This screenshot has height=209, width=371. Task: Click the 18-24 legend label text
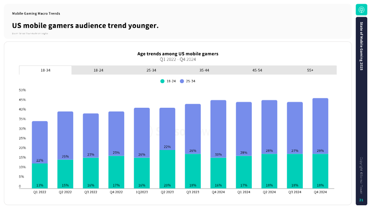coord(171,81)
